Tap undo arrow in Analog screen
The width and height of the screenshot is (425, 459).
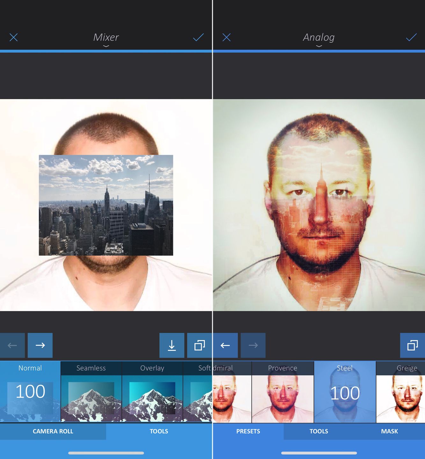pyautogui.click(x=225, y=345)
